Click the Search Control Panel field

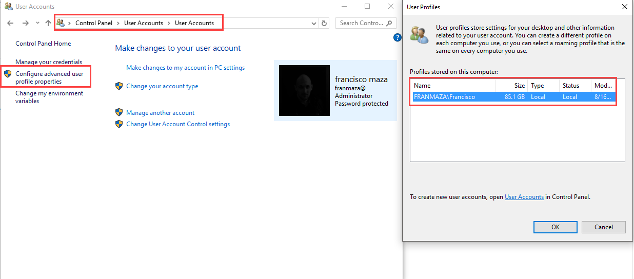361,23
